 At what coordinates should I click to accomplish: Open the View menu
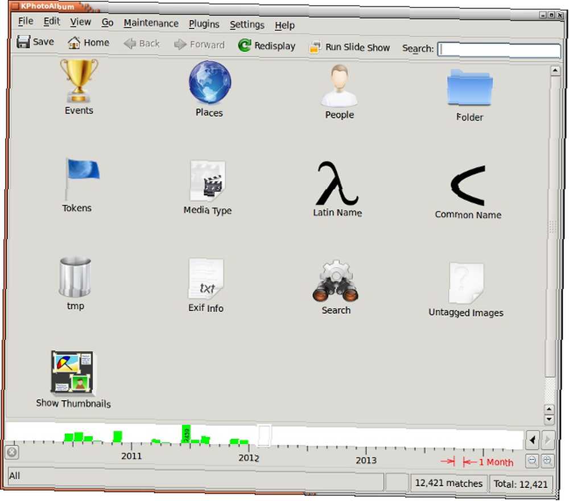80,22
